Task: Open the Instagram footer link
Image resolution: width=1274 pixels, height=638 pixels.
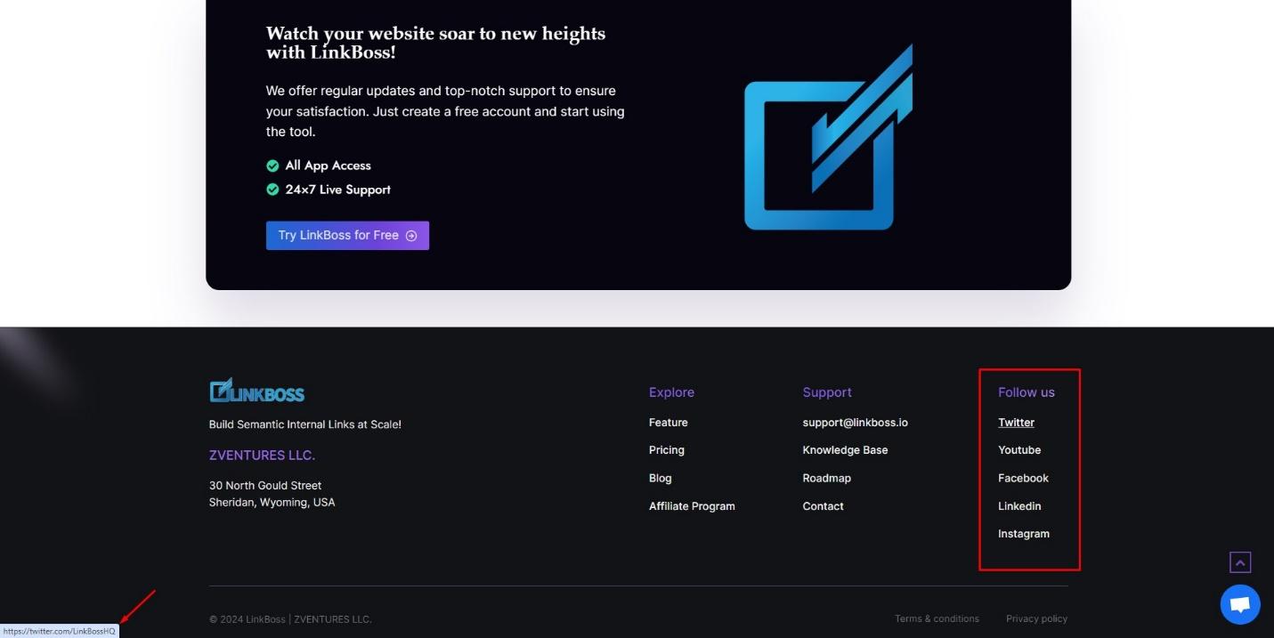Action: tap(1024, 534)
